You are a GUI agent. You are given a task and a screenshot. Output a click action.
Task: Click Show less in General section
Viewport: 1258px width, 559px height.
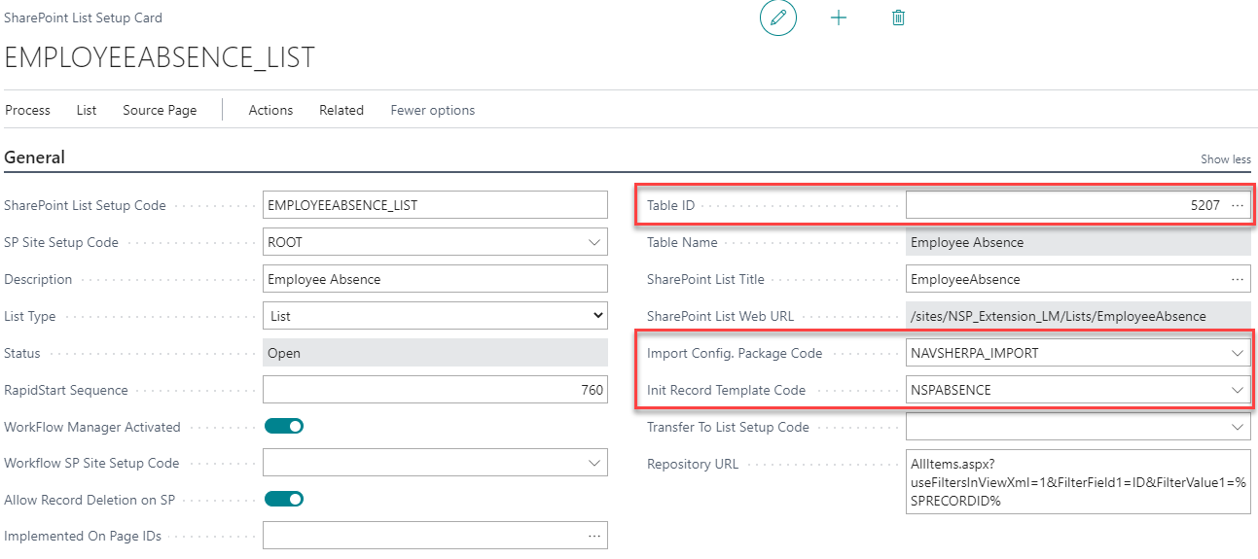1226,159
